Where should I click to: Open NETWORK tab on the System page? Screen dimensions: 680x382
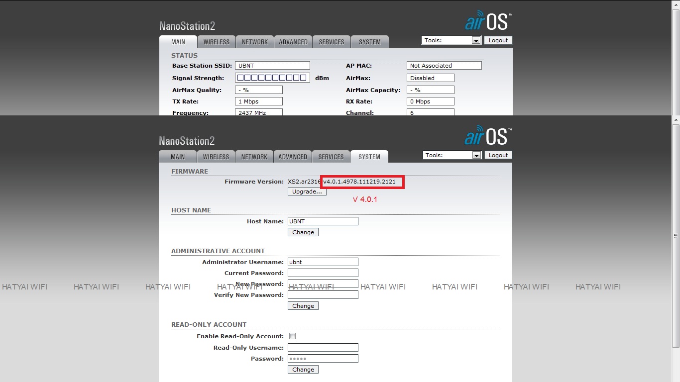click(254, 157)
